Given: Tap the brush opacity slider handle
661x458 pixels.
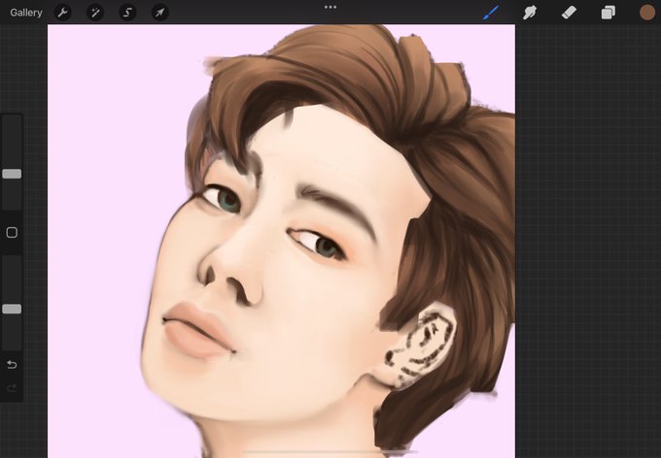Looking at the screenshot, I should pos(12,309).
